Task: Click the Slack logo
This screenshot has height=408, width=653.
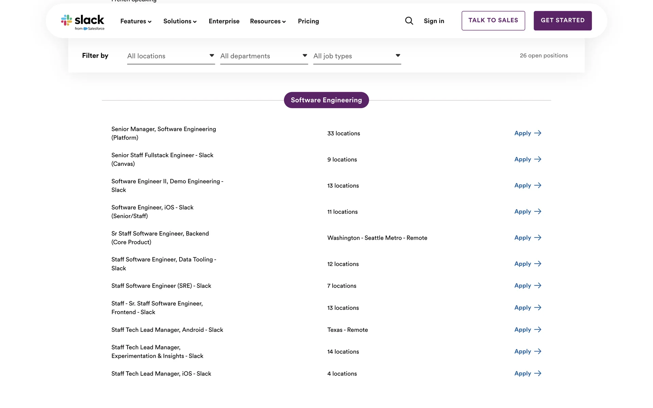Action: click(83, 22)
